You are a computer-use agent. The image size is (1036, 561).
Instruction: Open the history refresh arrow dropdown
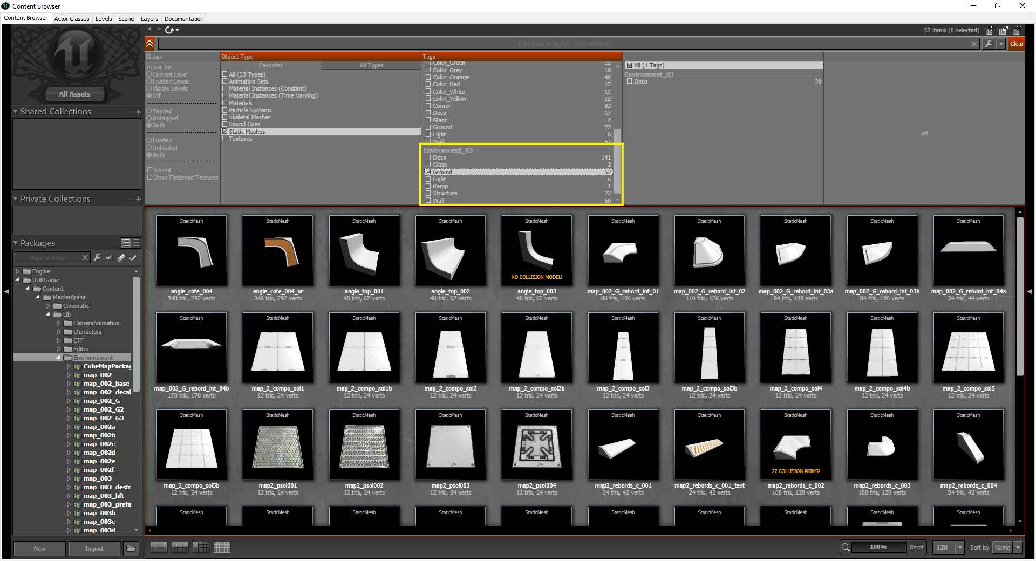click(x=172, y=30)
